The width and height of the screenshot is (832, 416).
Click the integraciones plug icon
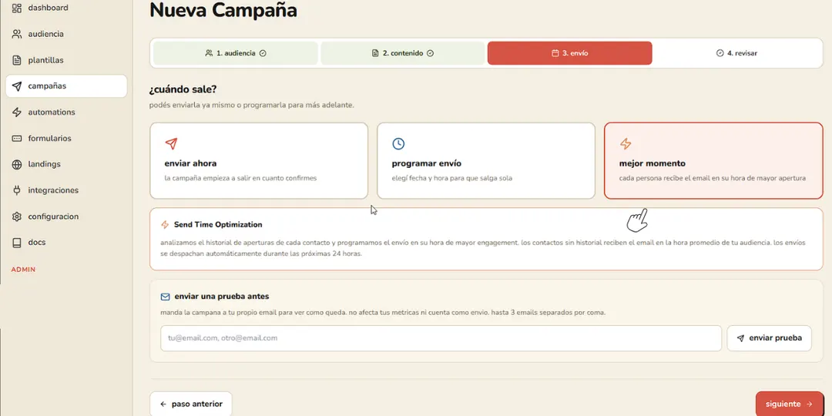pos(17,190)
